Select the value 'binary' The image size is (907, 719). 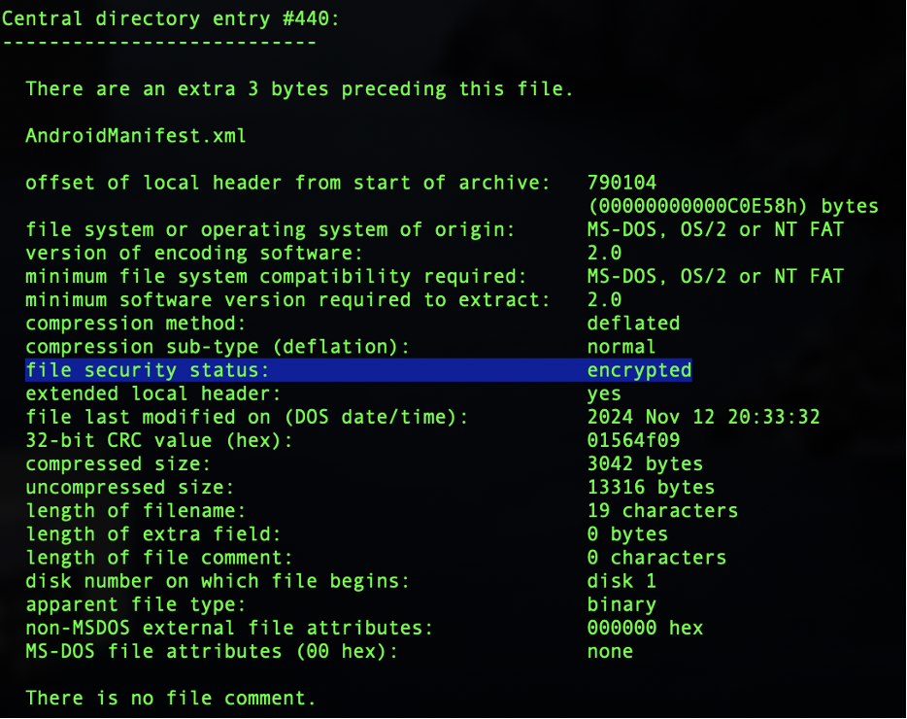621,605
